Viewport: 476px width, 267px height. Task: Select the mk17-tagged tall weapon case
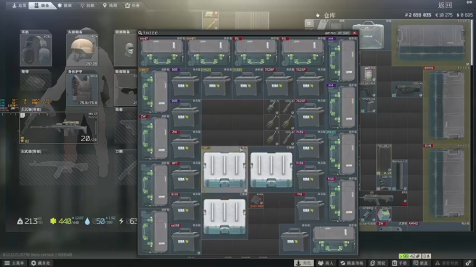[342, 154]
